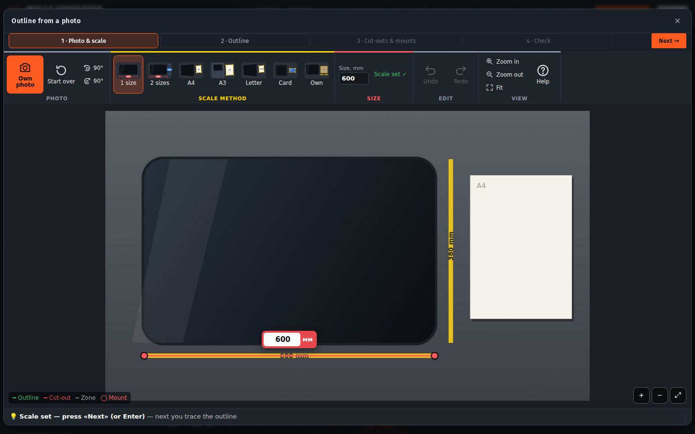Click the A4 paper reference sheet
695x434 pixels.
click(521, 247)
